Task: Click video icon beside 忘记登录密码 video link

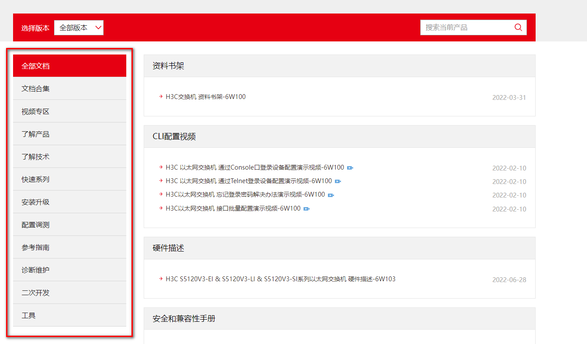Action: pyautogui.click(x=331, y=195)
